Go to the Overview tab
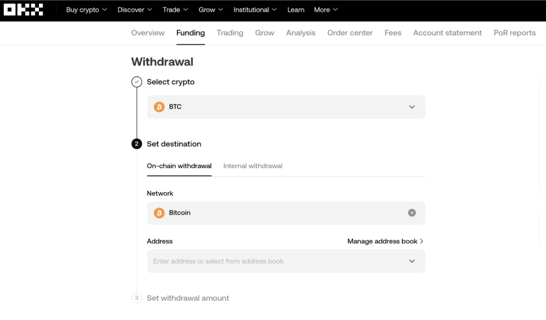 click(148, 33)
